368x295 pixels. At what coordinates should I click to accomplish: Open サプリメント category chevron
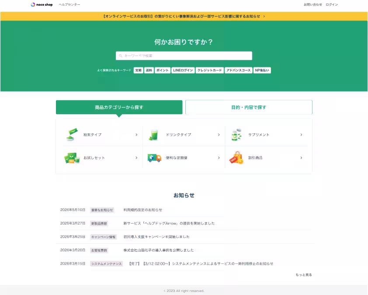pos(301,135)
